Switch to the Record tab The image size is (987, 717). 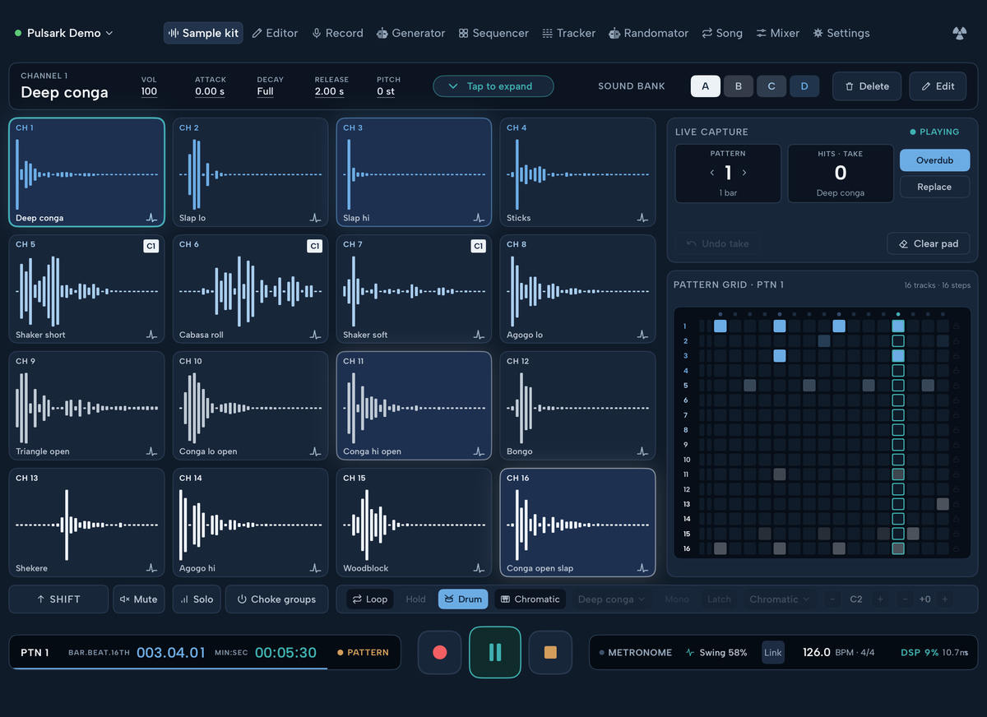click(337, 33)
